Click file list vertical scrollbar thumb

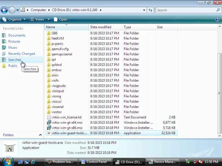pyautogui.click(x=220, y=93)
